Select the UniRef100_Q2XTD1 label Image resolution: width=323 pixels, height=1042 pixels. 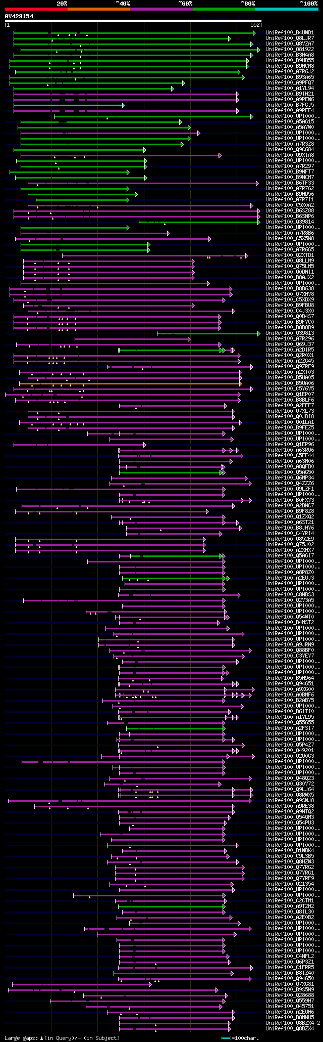(290, 255)
